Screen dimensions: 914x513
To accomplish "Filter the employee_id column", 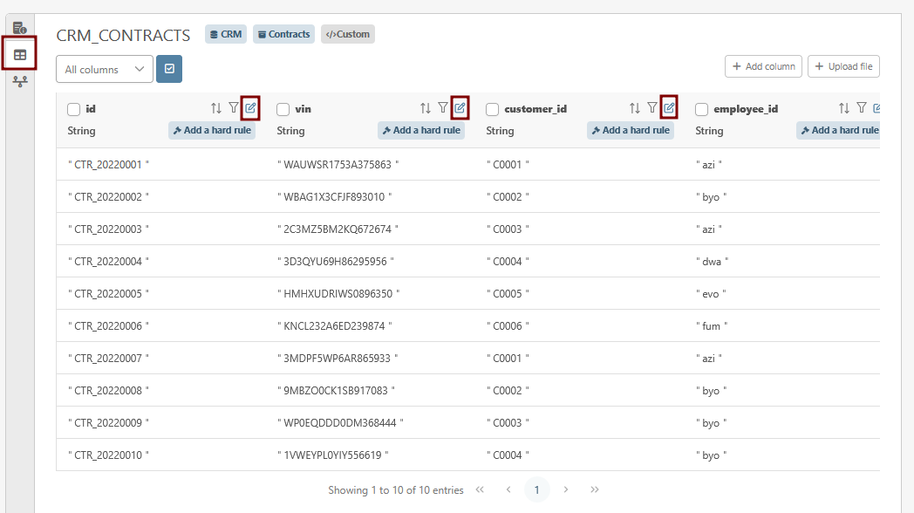I will (x=861, y=108).
